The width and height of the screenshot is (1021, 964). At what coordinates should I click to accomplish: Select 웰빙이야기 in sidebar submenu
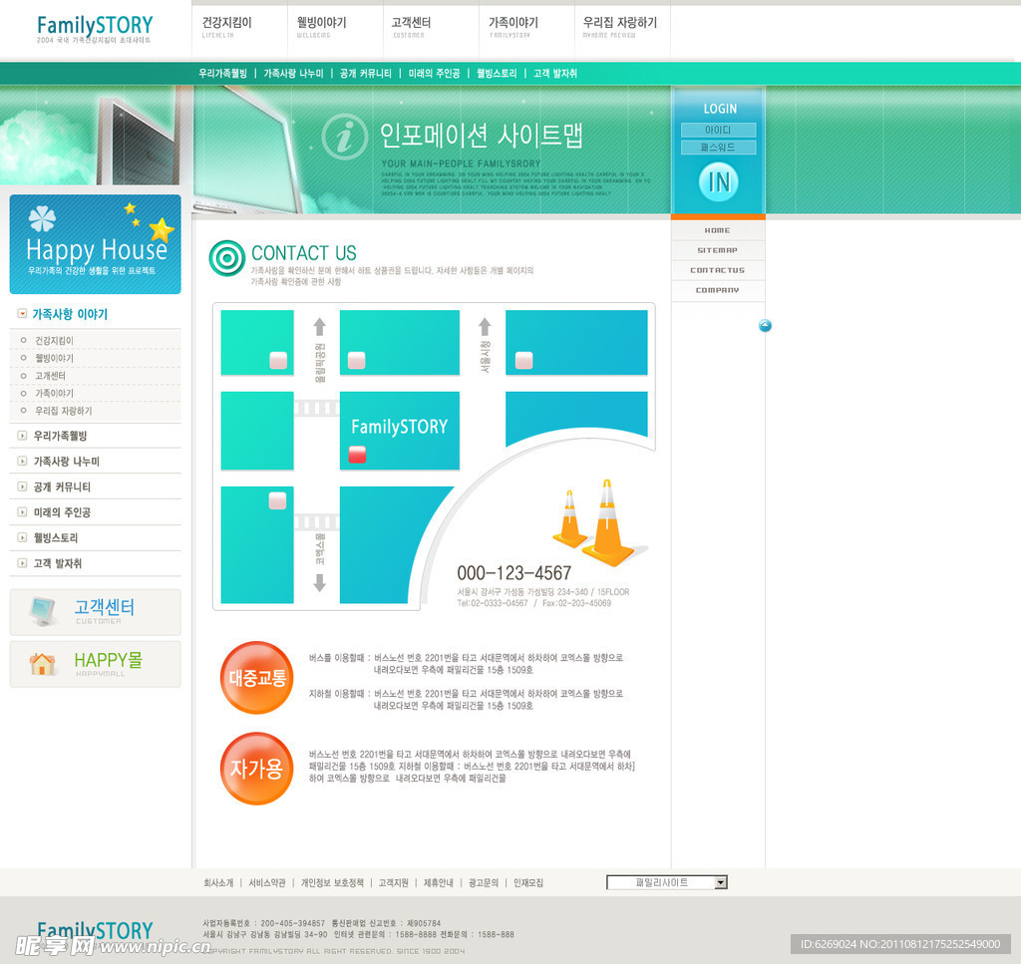pyautogui.click(x=54, y=358)
